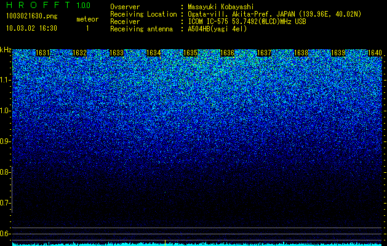Click observer name Masayuki Kobayashi
The width and height of the screenshot is (387, 246).
(221, 7)
